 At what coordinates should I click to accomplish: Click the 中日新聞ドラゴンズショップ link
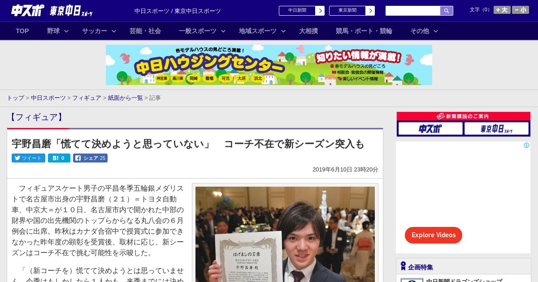pos(464,280)
